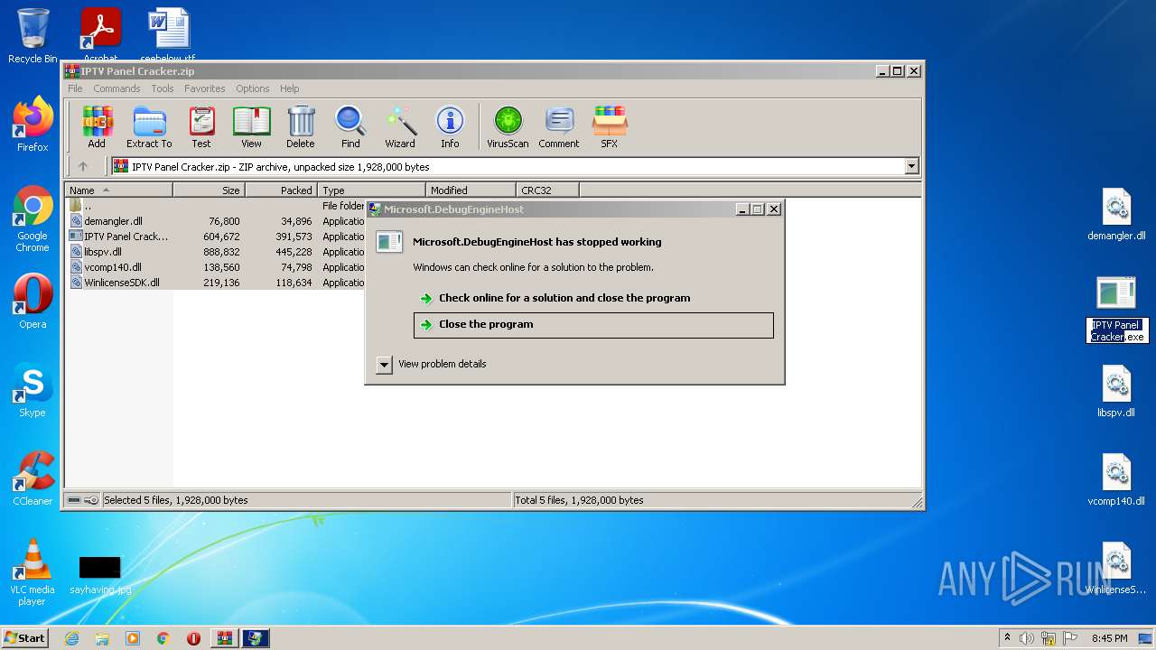This screenshot has height=650, width=1156.
Task: Open the Help menu
Action: 289,88
